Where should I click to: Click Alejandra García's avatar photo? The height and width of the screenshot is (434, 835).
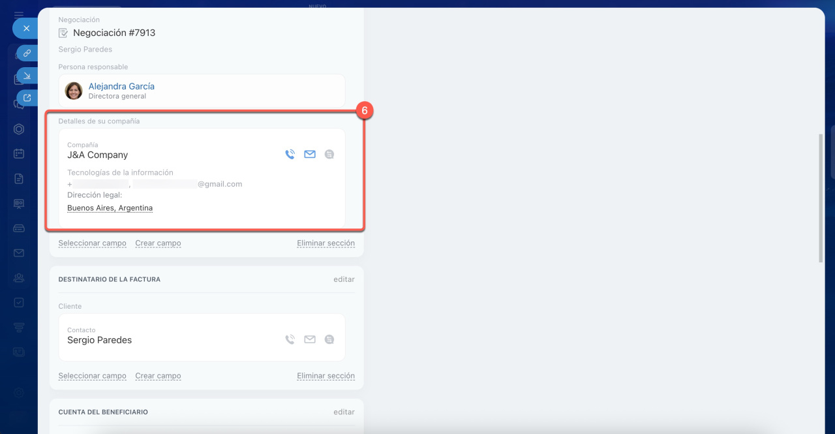(74, 91)
